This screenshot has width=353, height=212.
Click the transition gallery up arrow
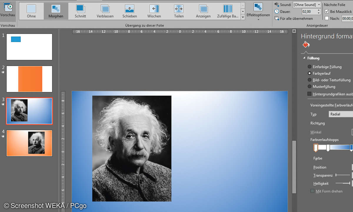pos(243,5)
